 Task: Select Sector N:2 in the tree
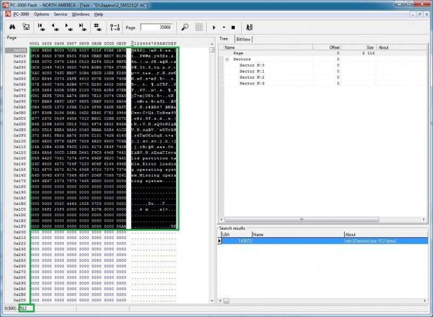(x=252, y=77)
